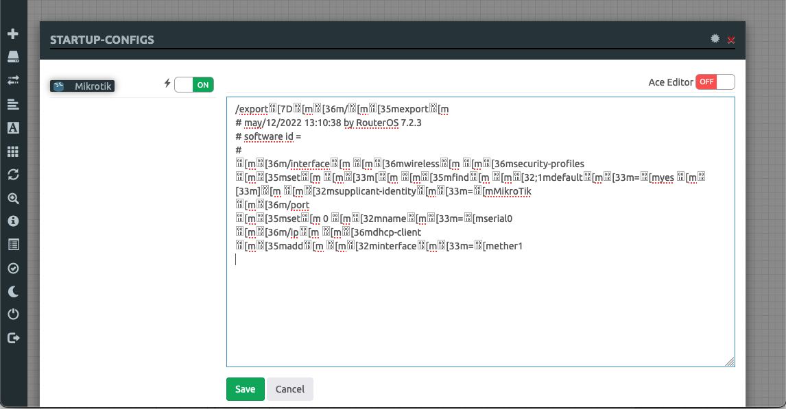Viewport: 786px width, 409px height.
Task: Click the '/port' config line
Action: (x=273, y=205)
